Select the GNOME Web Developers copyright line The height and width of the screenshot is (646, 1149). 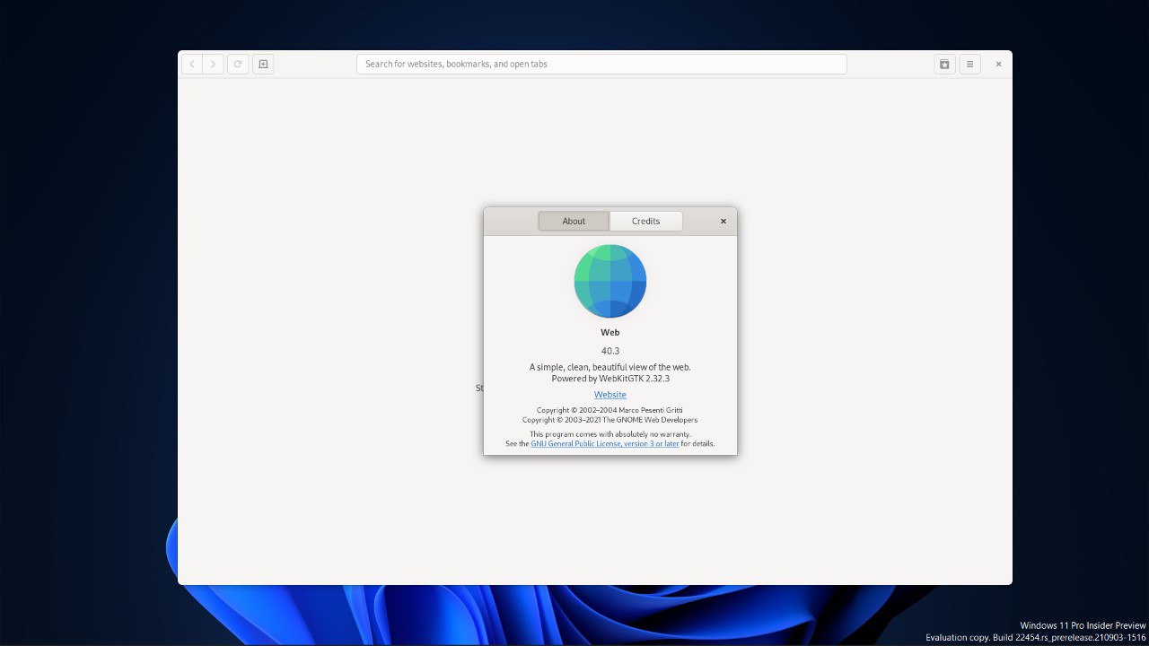tap(610, 420)
